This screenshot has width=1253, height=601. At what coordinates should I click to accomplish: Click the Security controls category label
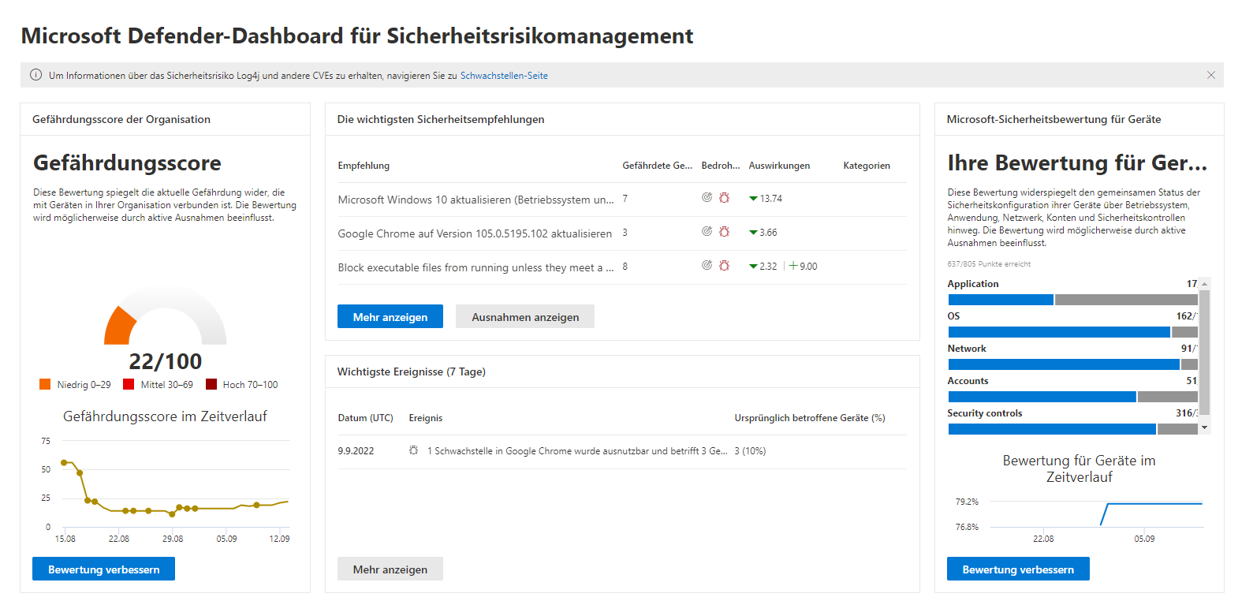pos(984,413)
